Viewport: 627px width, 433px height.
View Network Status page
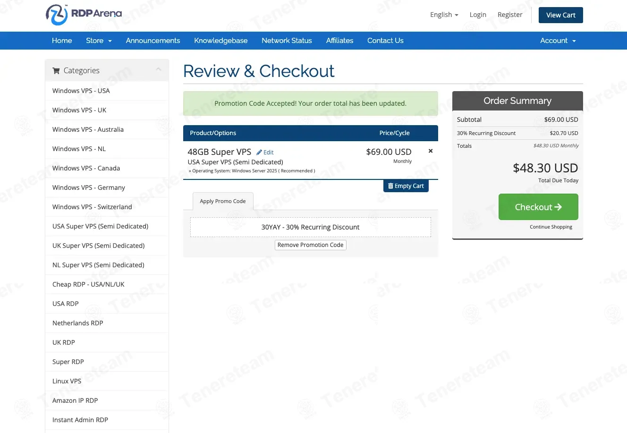[287, 41]
